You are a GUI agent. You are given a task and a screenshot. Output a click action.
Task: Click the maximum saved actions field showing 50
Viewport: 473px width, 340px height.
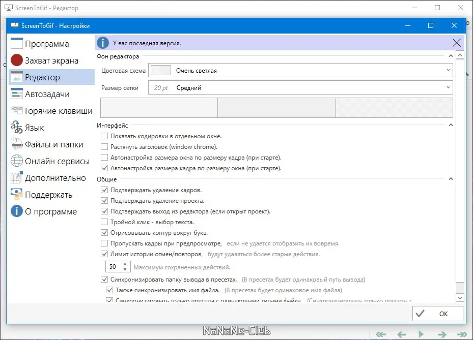pyautogui.click(x=114, y=267)
